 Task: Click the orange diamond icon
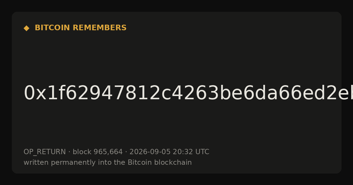tap(26, 28)
